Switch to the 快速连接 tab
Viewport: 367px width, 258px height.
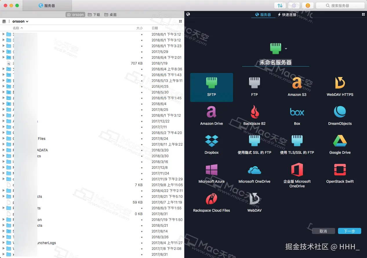[x=287, y=14]
